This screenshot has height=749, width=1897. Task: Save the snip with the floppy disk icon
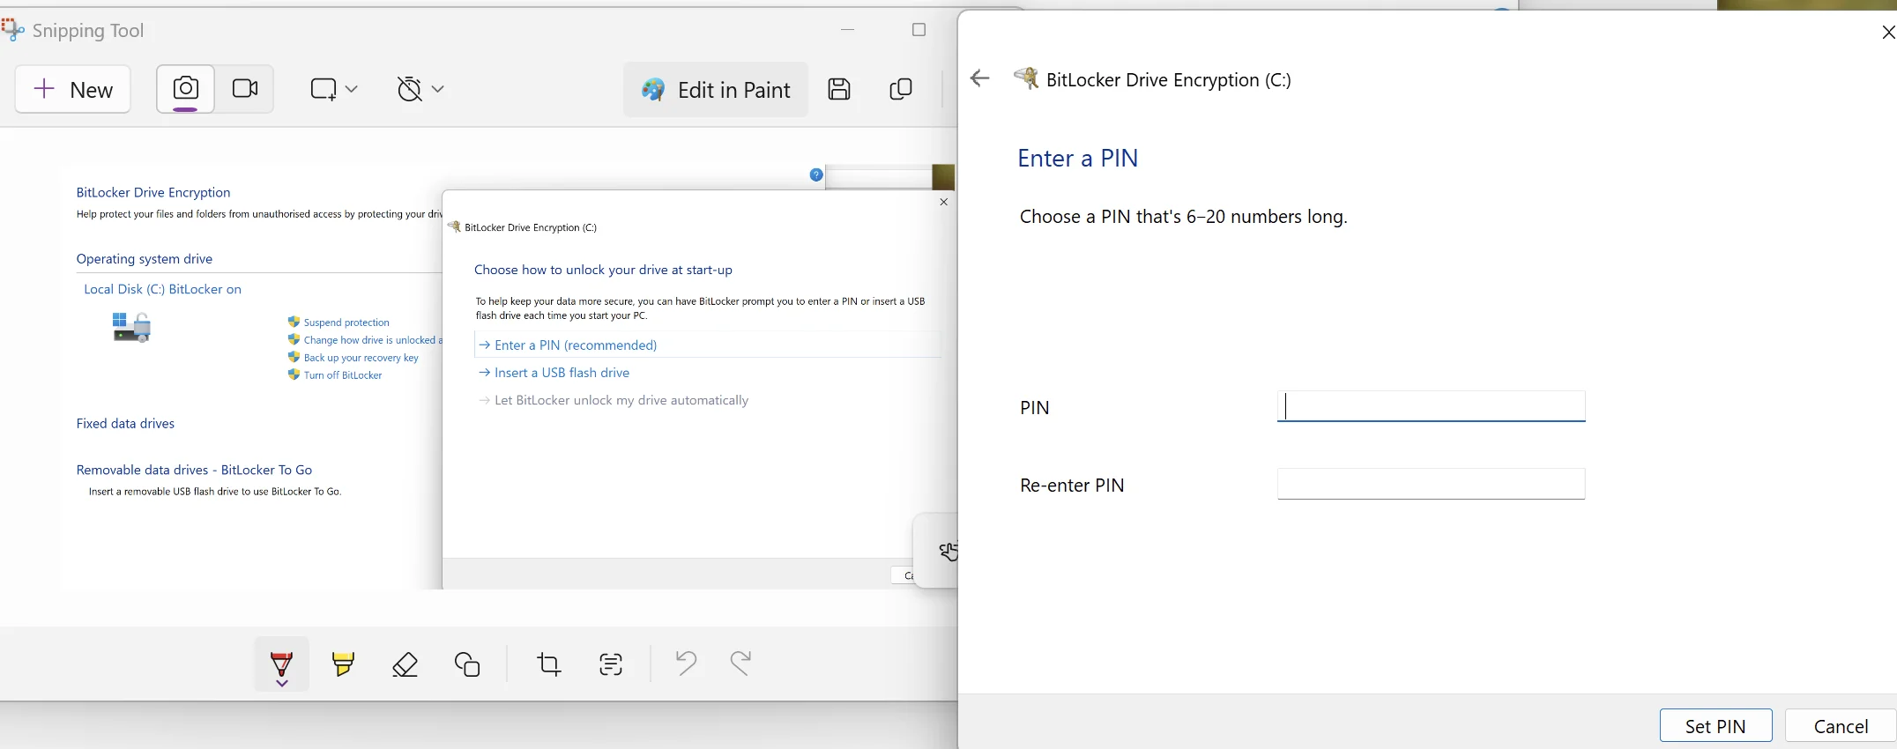pyautogui.click(x=839, y=89)
